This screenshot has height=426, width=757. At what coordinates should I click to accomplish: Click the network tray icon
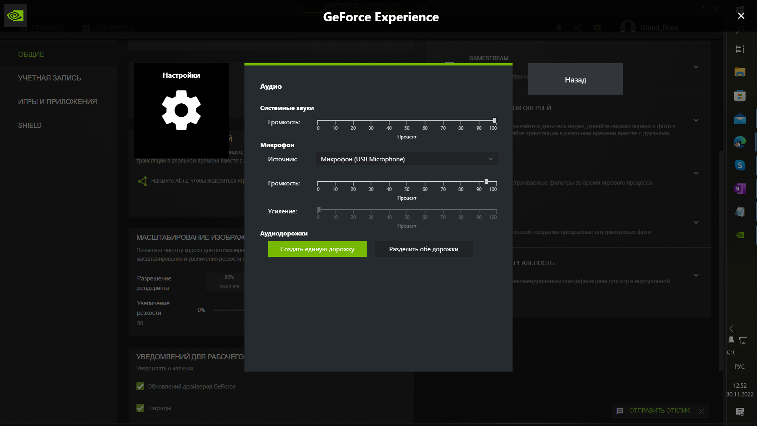pos(743,340)
